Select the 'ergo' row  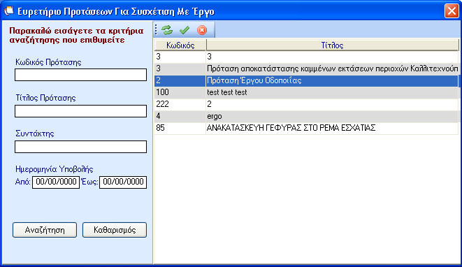[x=306, y=117]
